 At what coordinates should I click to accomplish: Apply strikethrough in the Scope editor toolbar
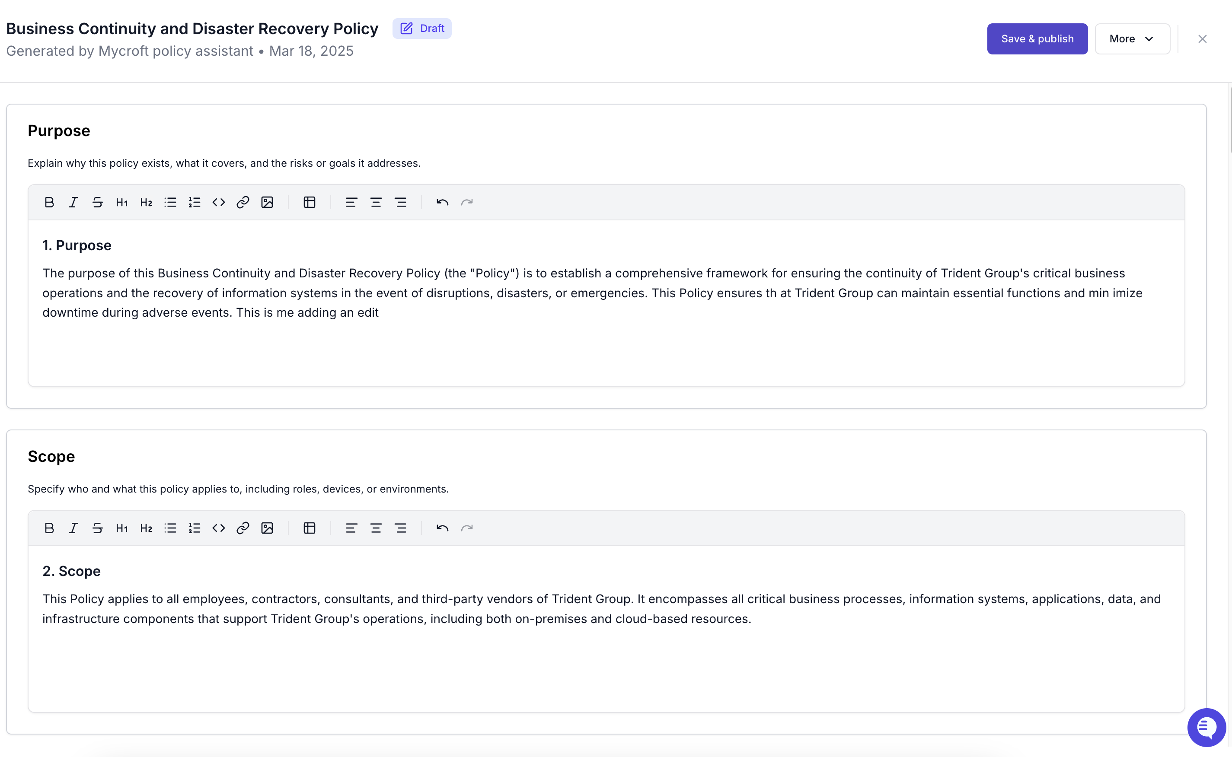point(98,528)
